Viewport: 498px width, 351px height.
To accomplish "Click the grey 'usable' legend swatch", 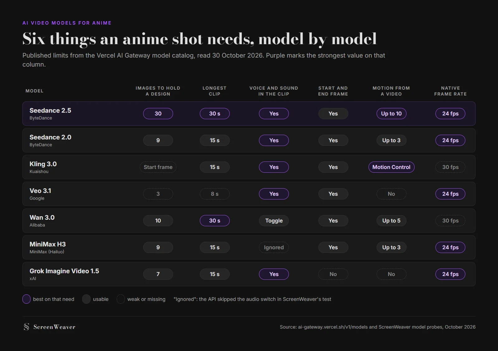I will tap(86, 299).
